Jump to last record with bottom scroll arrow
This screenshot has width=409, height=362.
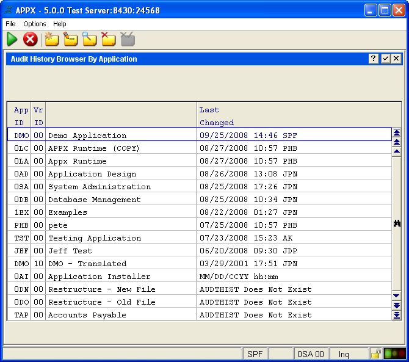(396, 315)
